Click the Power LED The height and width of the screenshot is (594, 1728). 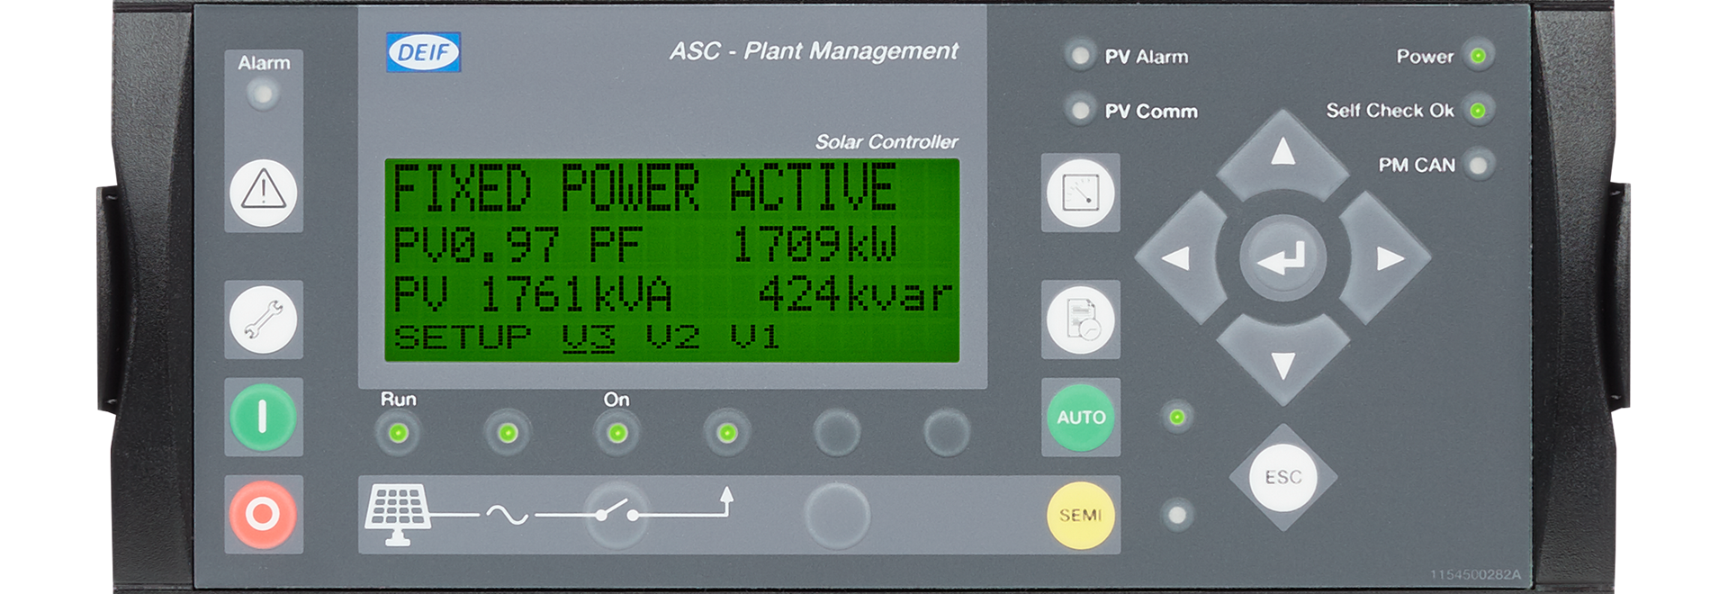(x=1478, y=56)
